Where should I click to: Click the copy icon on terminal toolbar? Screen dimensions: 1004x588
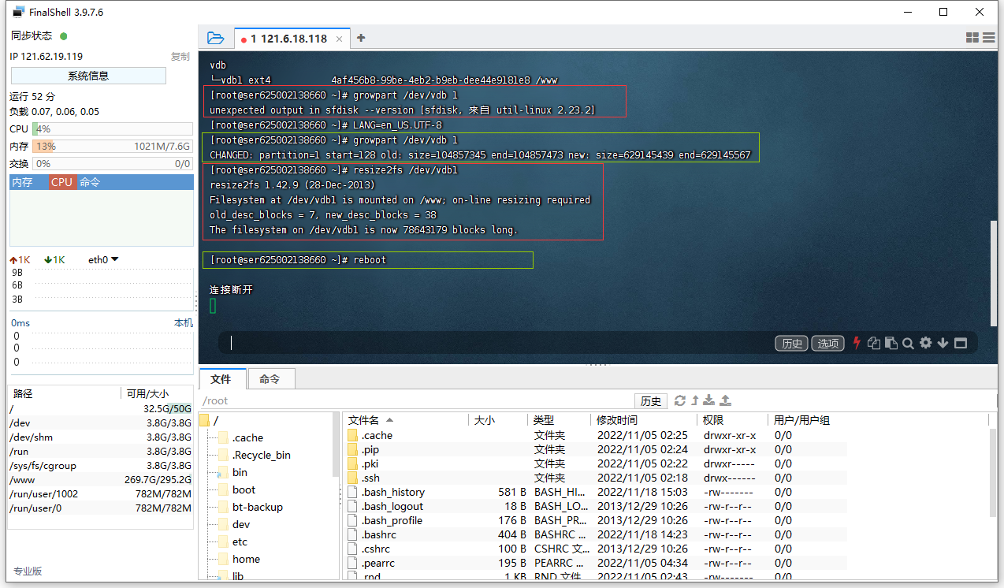point(876,343)
